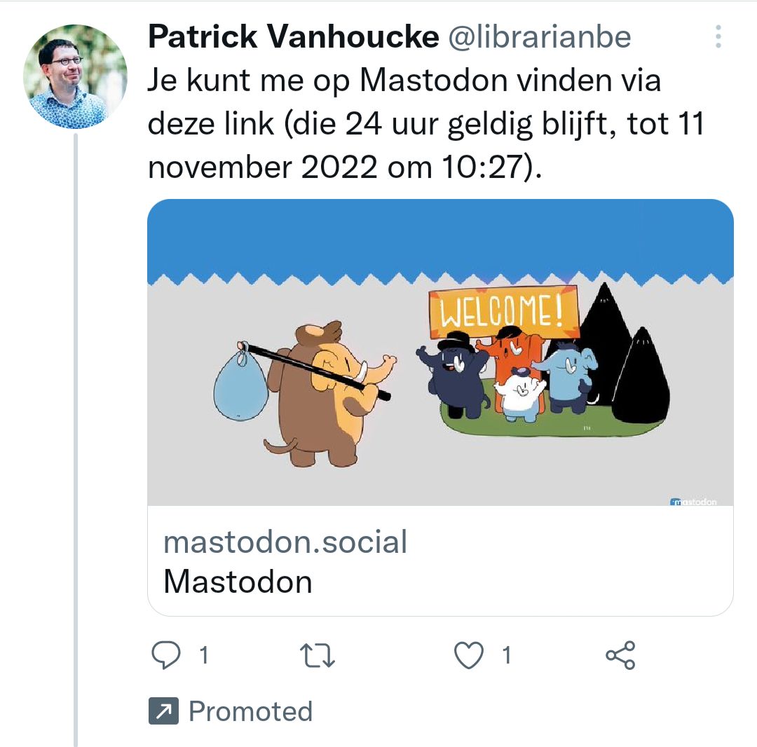Click the reply count number 1

pos(204,656)
